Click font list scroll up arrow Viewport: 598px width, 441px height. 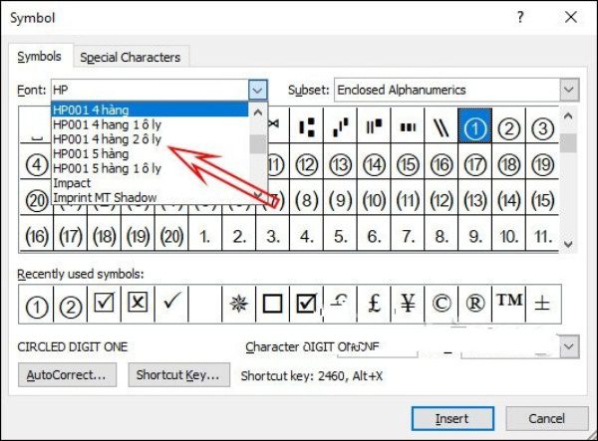tap(258, 112)
